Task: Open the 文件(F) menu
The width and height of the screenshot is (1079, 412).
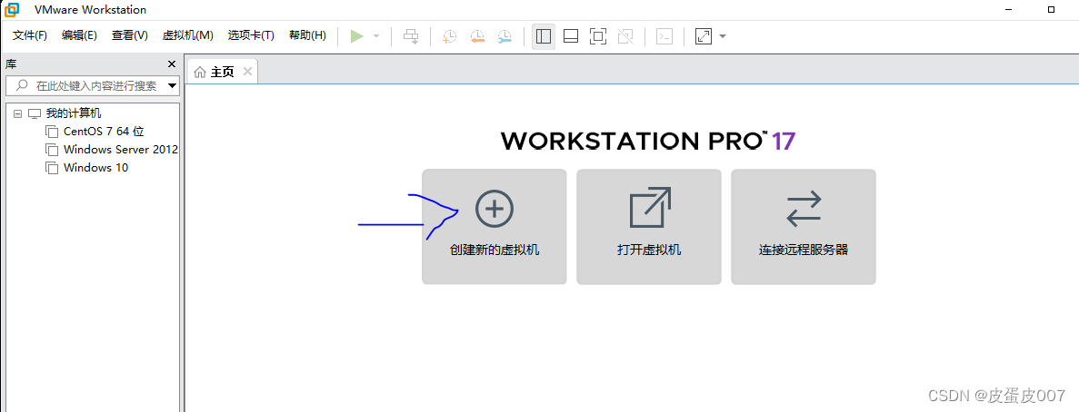Action: (x=30, y=35)
